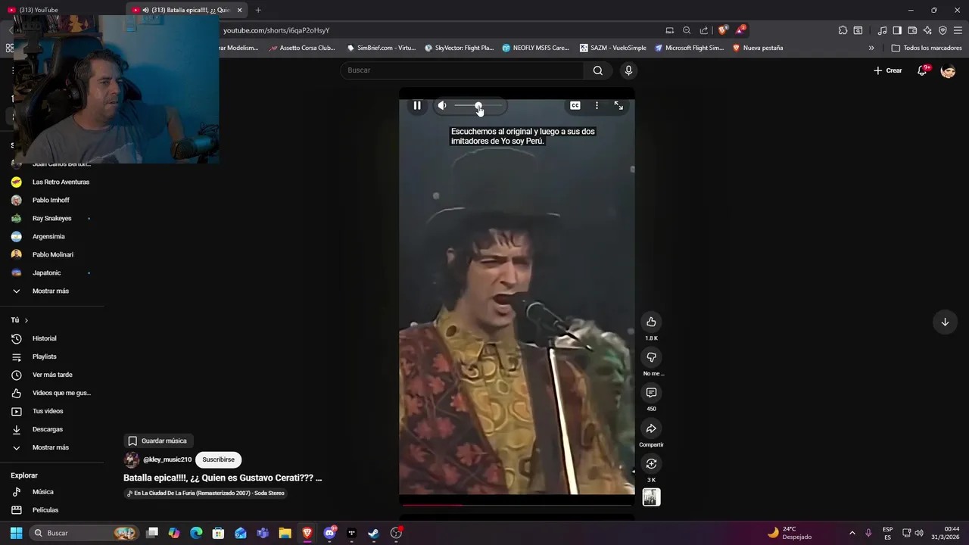
Task: Enter fullscreen on the Short player
Action: coord(618,106)
